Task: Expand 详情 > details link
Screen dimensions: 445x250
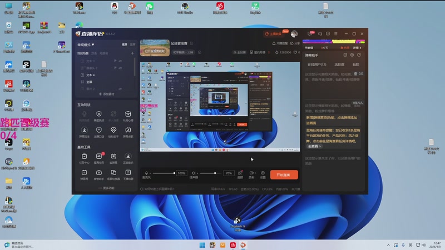Action: tap(357, 48)
